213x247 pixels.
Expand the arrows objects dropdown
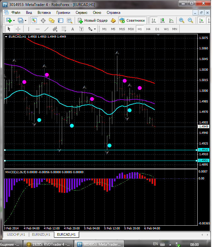(95, 29)
